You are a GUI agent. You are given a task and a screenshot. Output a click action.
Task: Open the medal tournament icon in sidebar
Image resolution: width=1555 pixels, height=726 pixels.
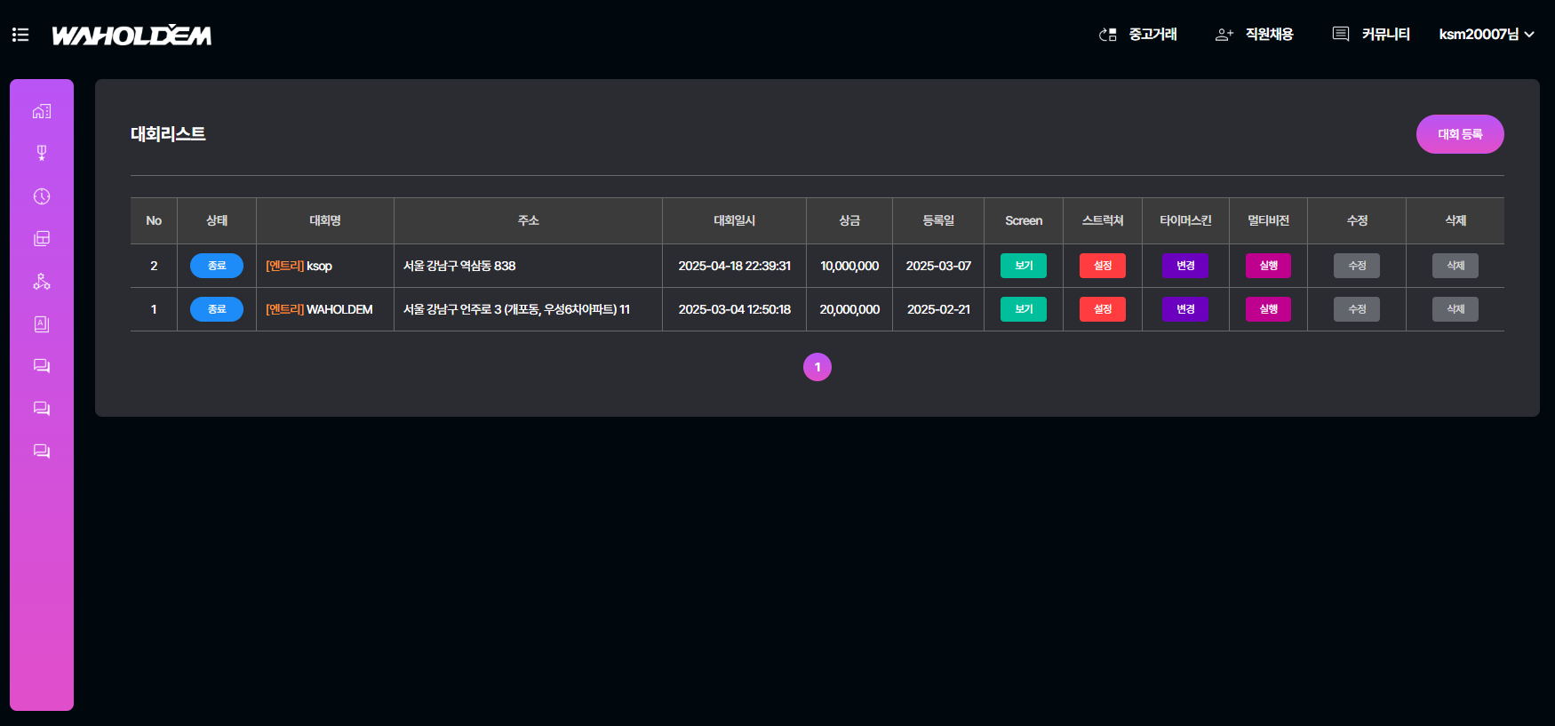click(x=42, y=153)
